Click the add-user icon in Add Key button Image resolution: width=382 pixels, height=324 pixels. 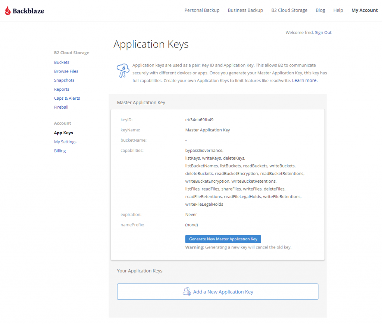point(187,292)
